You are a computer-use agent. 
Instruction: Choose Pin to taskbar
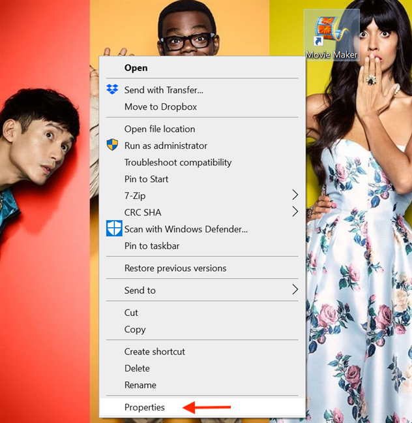(202, 245)
